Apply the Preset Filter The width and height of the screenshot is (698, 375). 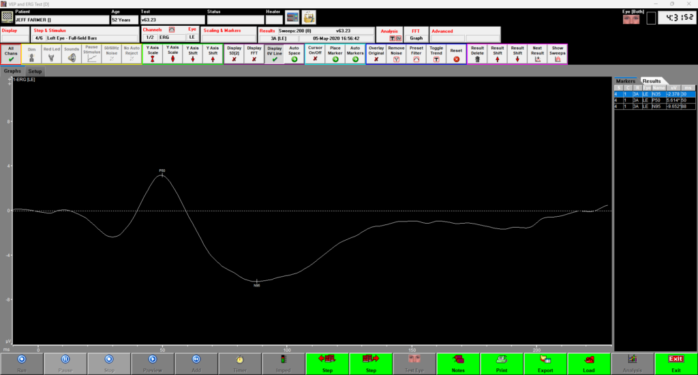(x=416, y=54)
